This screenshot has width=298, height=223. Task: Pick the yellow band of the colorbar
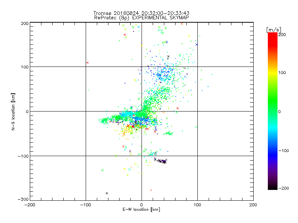point(273,73)
